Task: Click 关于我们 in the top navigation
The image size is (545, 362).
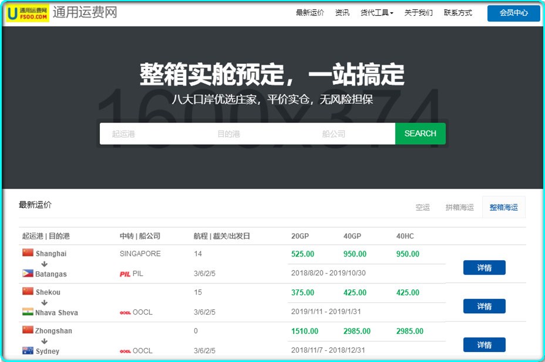Action: pyautogui.click(x=418, y=12)
